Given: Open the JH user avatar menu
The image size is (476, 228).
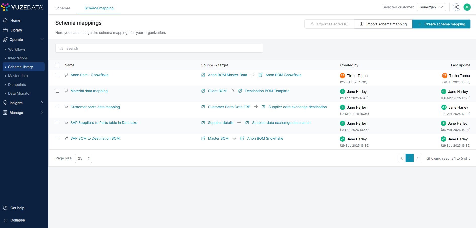Looking at the screenshot, I should tap(467, 7).
